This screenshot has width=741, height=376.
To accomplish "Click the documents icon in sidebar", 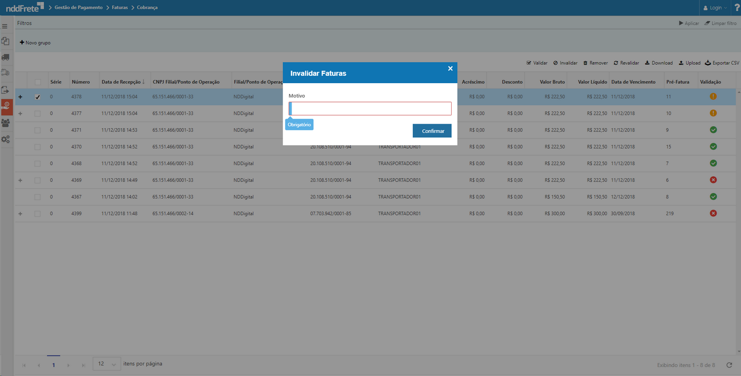I will [x=6, y=41].
